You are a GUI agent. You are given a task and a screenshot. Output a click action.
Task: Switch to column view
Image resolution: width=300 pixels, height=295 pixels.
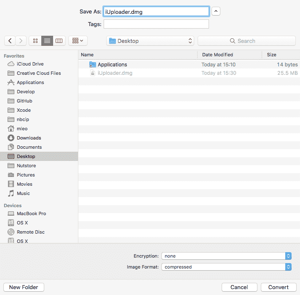pyautogui.click(x=59, y=41)
